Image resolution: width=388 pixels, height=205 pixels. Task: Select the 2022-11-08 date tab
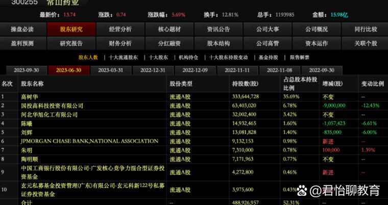click(x=280, y=70)
